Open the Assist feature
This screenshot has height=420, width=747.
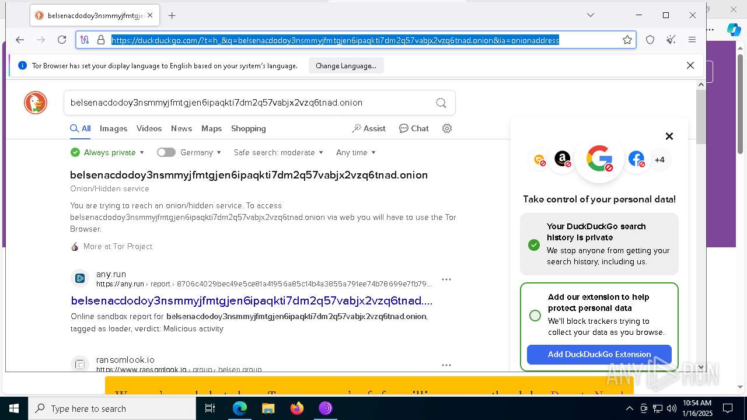(x=369, y=128)
